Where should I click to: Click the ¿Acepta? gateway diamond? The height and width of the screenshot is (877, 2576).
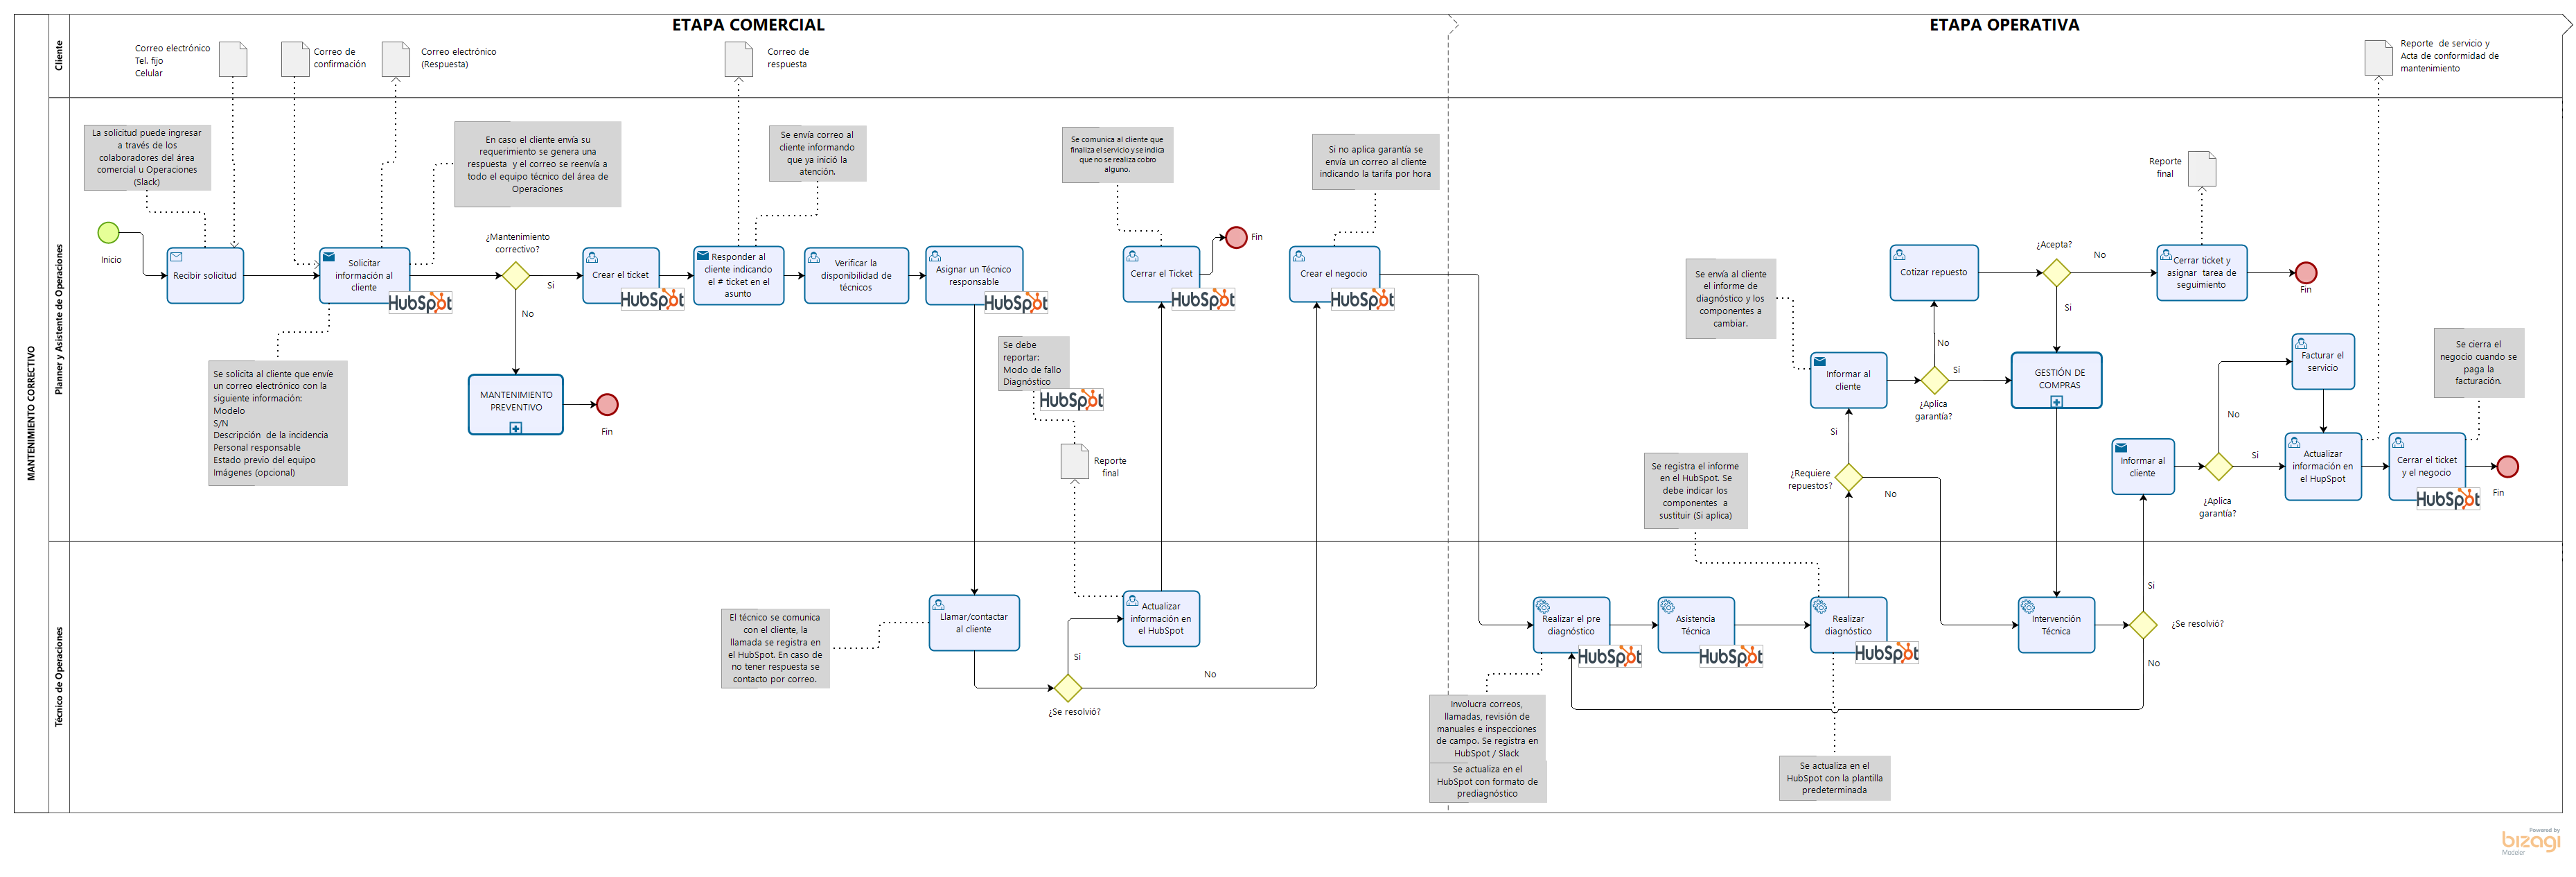tap(2056, 272)
